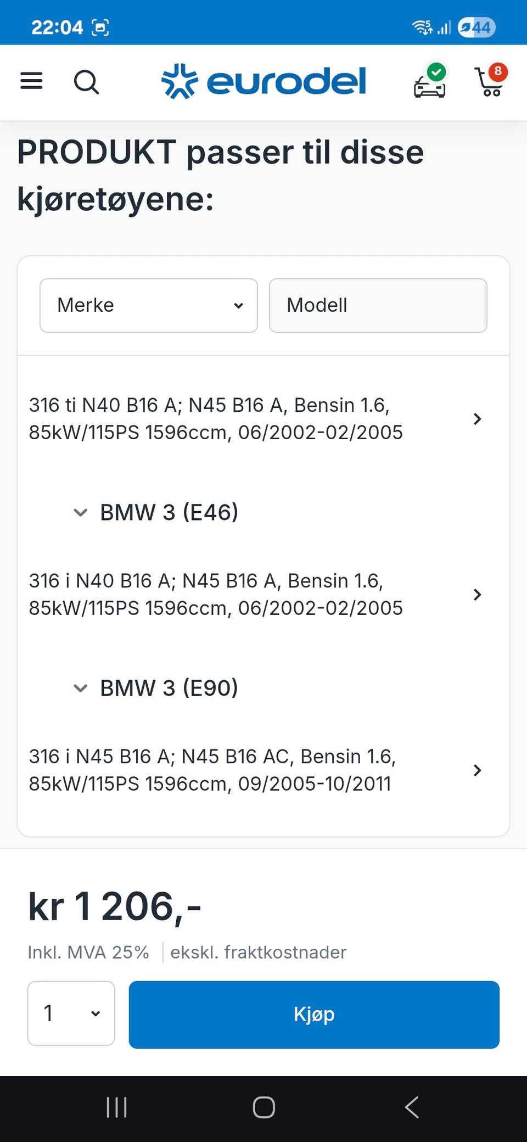
Task: Go to Eurodel home via logo
Action: coord(263,81)
